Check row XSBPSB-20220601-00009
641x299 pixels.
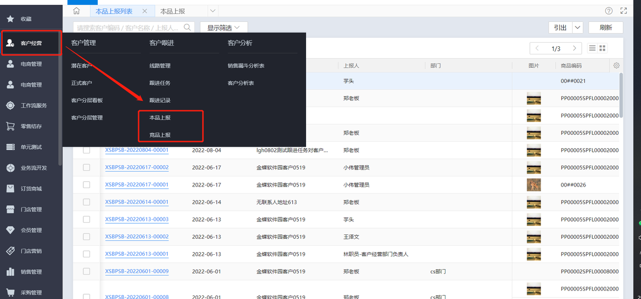point(87,271)
